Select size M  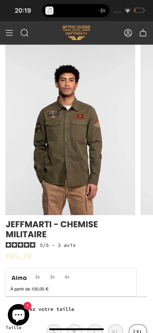[74, 329]
